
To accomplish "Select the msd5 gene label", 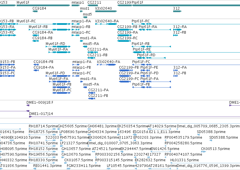I will [87, 14].
